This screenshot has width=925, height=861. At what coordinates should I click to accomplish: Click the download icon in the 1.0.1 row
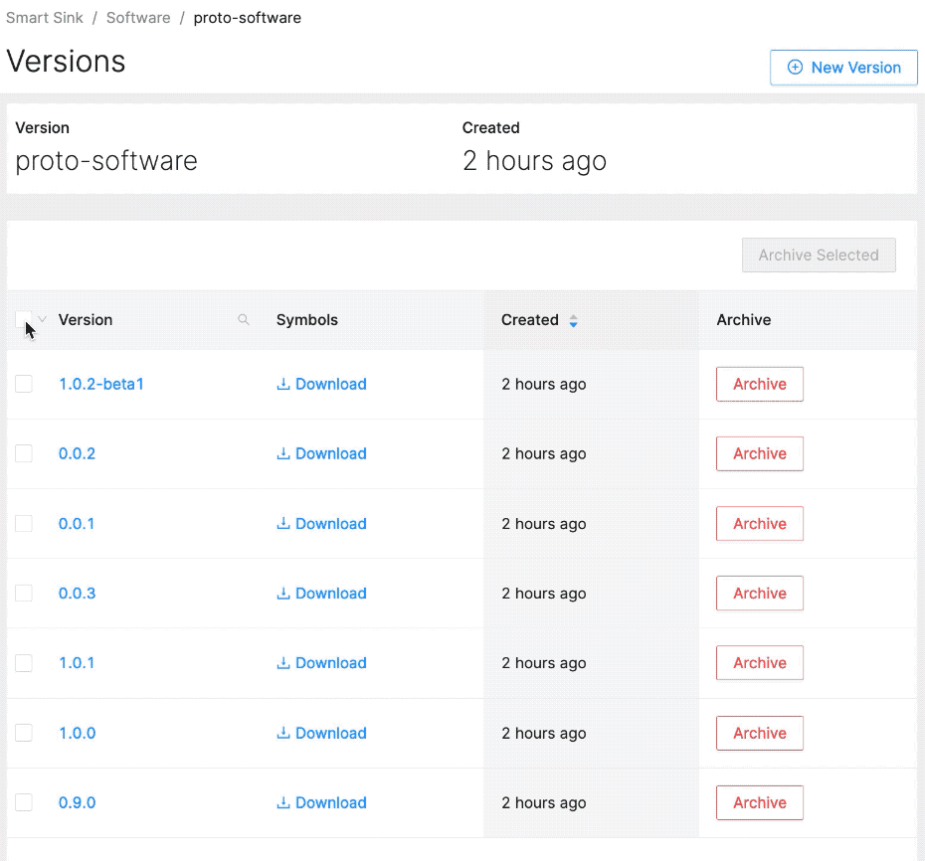(x=283, y=663)
